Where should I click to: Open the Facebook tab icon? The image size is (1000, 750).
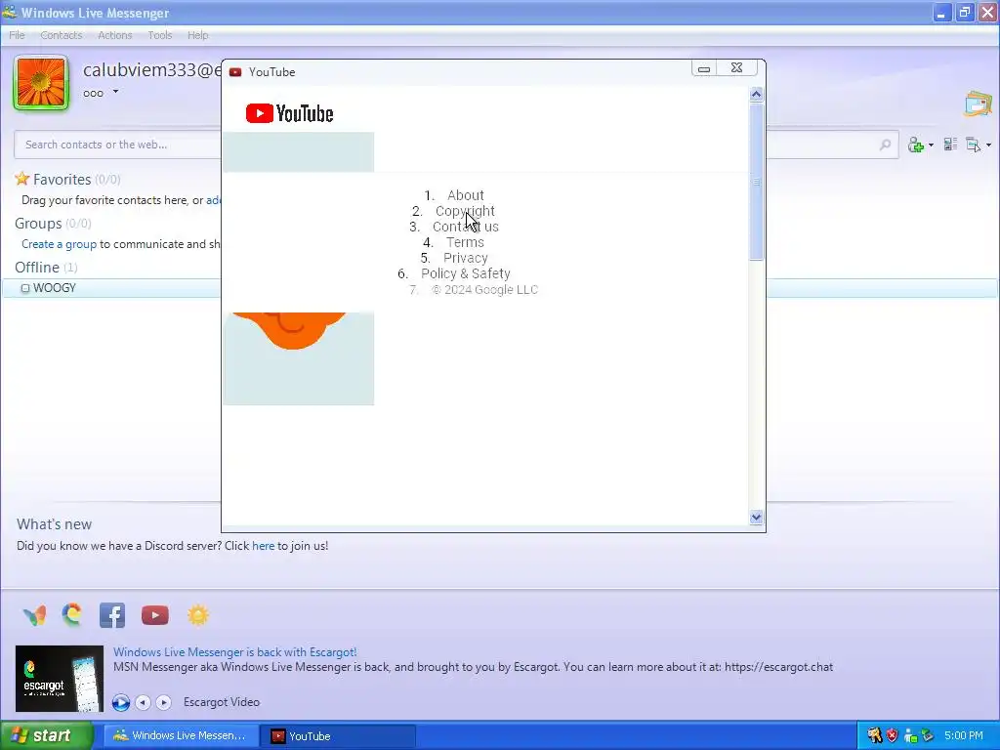(112, 615)
